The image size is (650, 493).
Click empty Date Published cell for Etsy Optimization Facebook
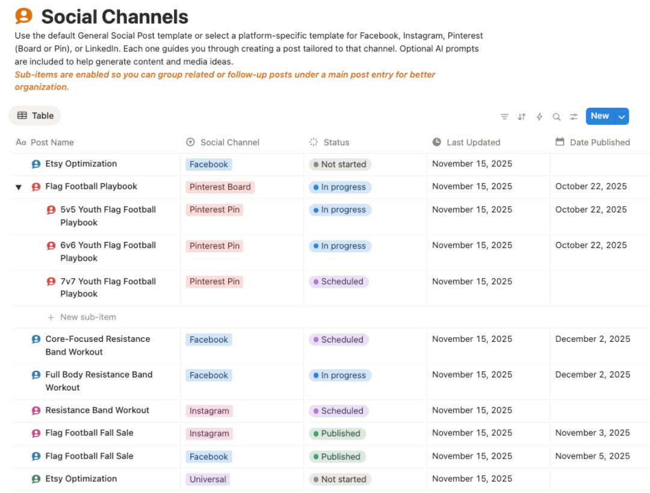pos(599,164)
